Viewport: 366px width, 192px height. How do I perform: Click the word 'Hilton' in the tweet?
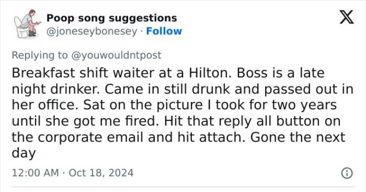[210, 73]
